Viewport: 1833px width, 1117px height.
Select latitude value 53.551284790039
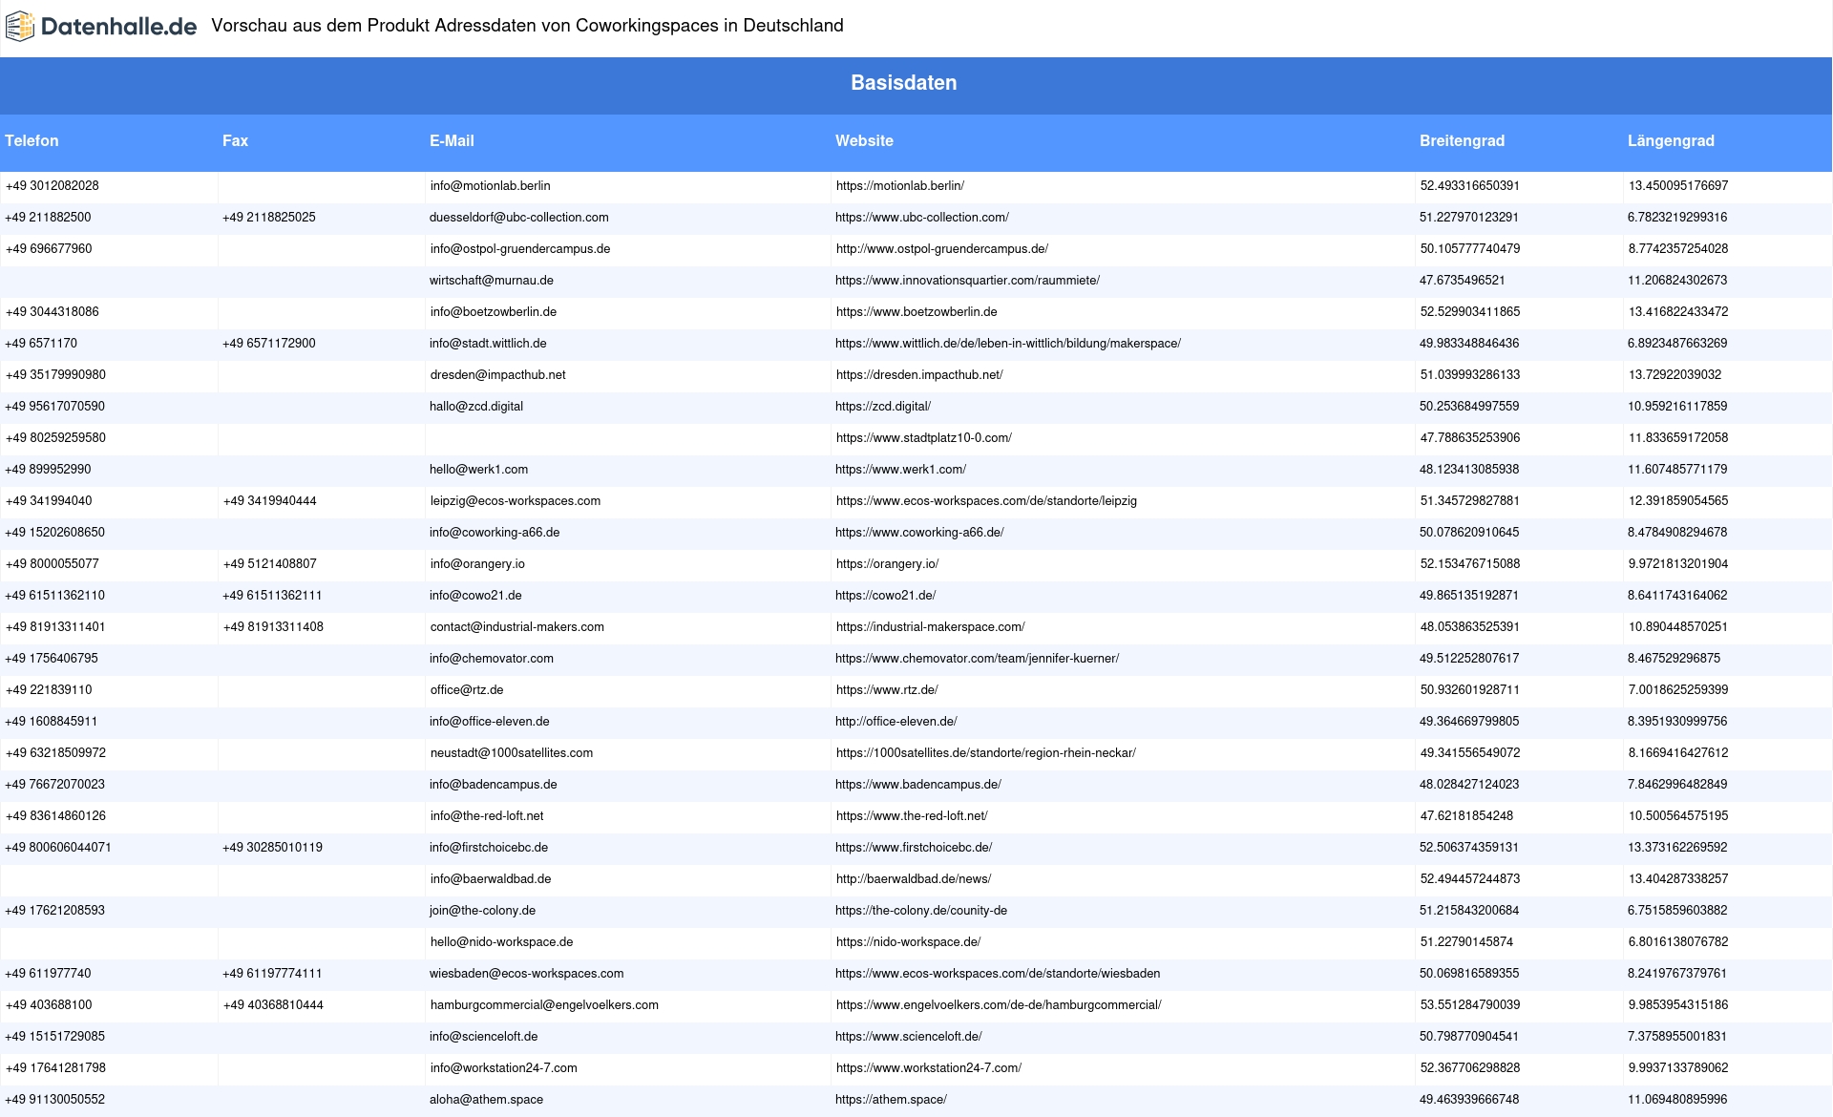pyautogui.click(x=1470, y=1005)
